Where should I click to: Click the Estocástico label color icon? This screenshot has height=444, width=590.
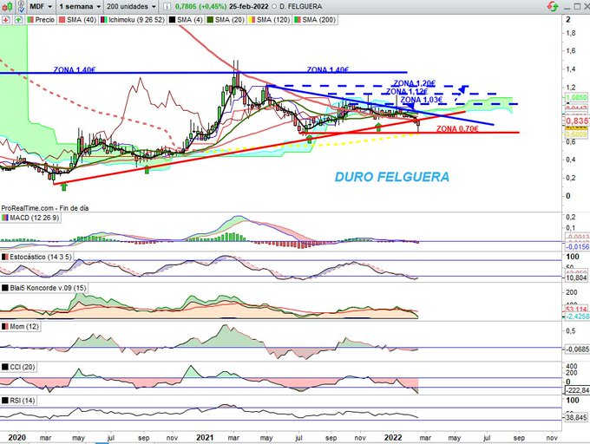[5, 257]
